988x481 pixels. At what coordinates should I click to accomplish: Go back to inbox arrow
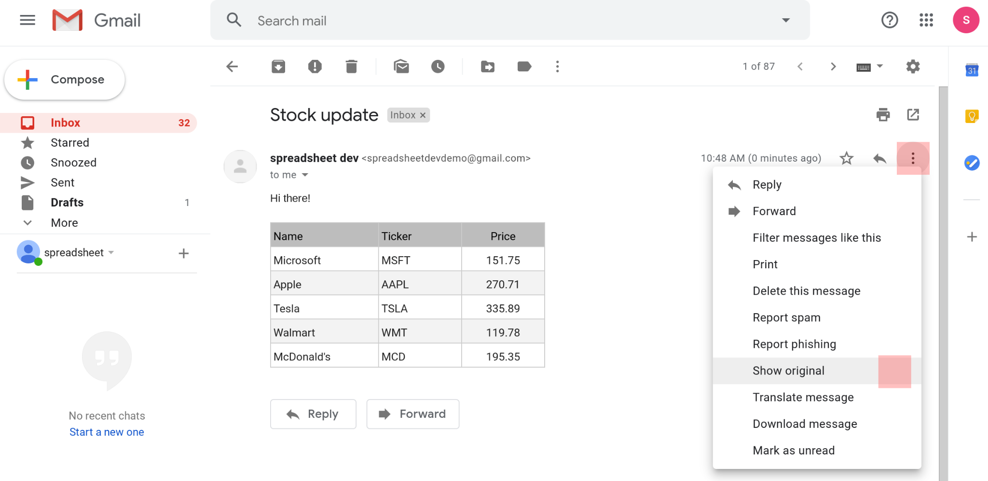click(x=232, y=67)
